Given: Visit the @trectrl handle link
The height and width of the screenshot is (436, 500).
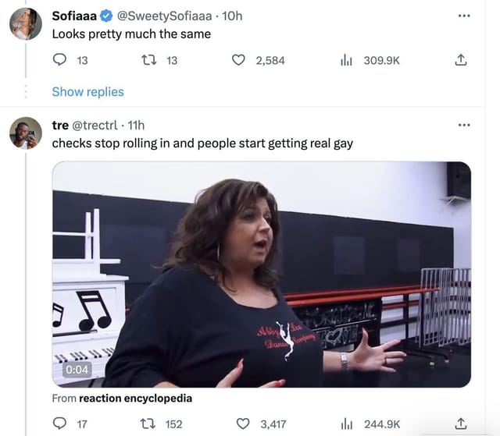Looking at the screenshot, I should [x=95, y=126].
